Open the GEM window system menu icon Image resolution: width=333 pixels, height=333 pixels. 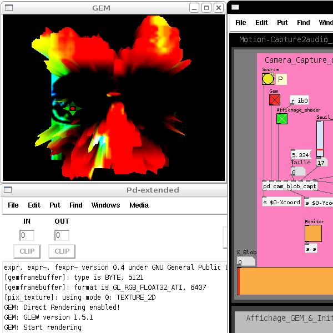pos(9,8)
